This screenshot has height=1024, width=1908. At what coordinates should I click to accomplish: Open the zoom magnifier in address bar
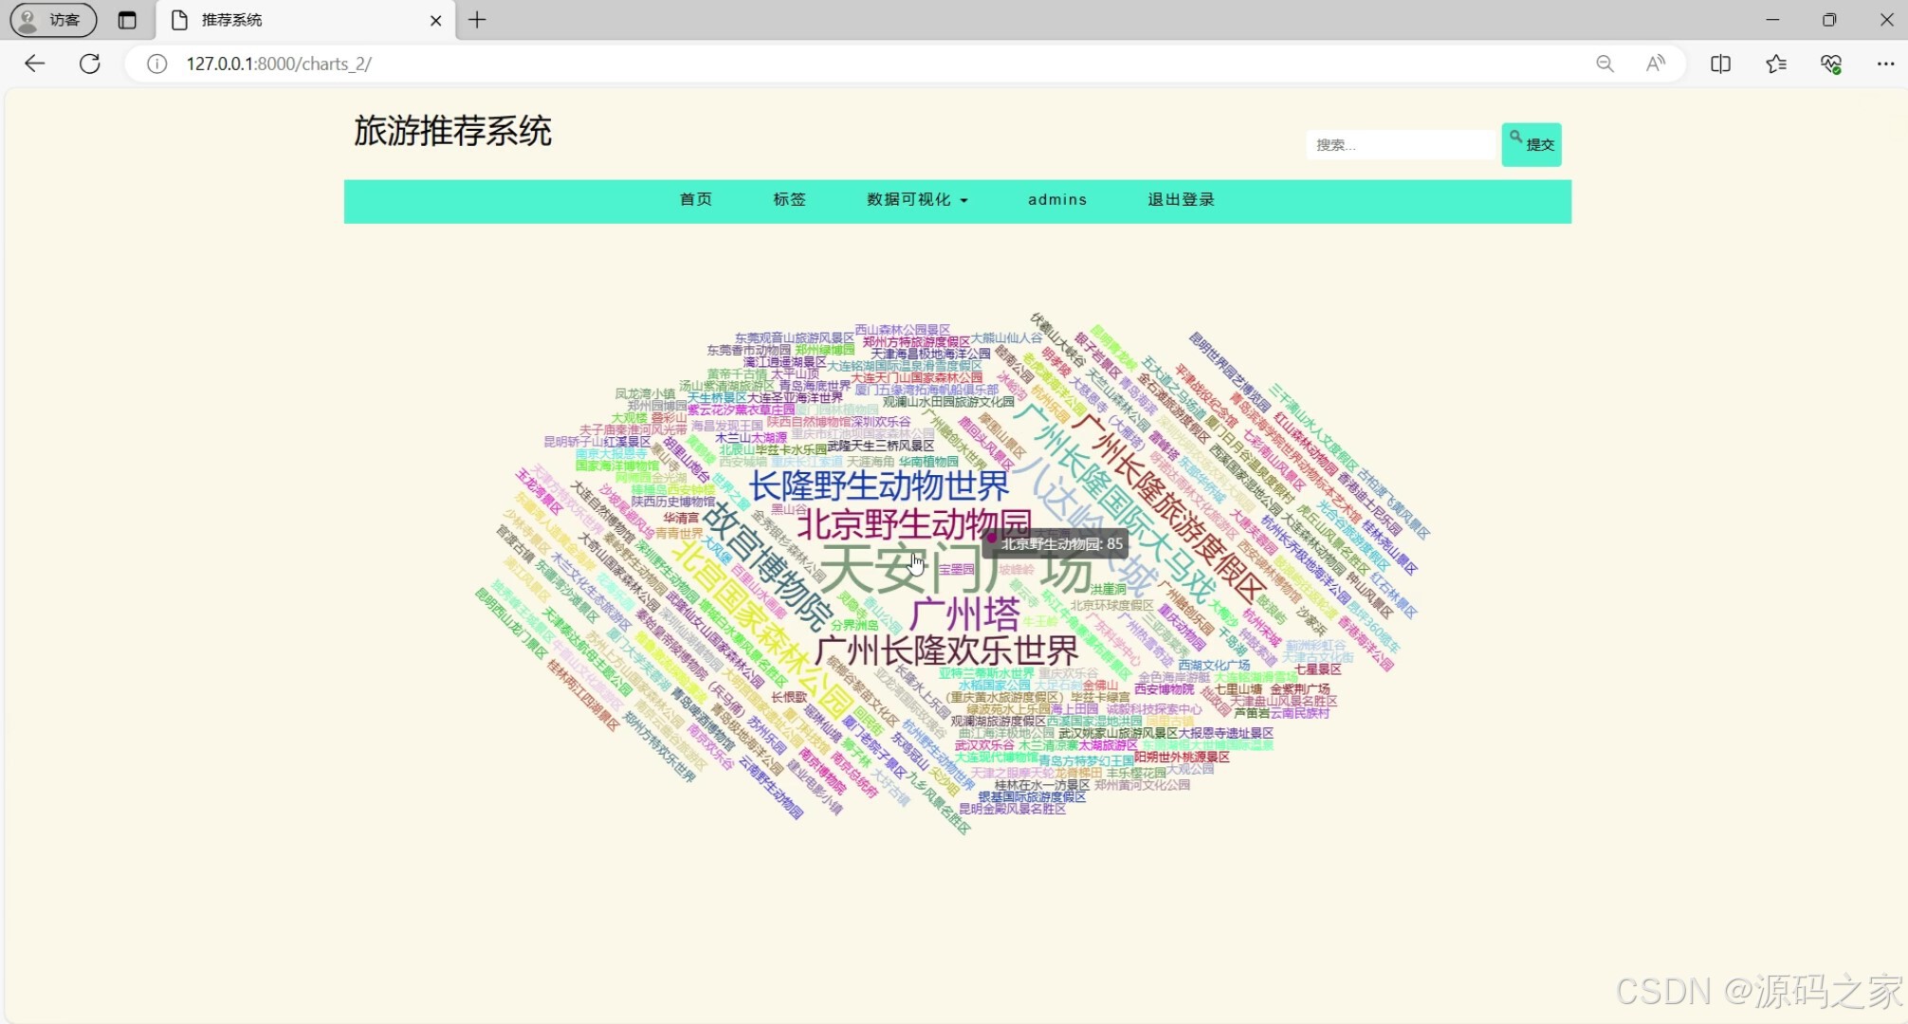pos(1605,64)
